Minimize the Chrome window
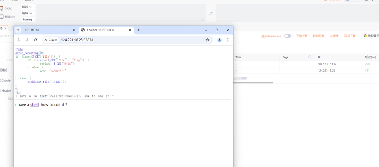The height and width of the screenshot is (167, 379). coord(206,30)
